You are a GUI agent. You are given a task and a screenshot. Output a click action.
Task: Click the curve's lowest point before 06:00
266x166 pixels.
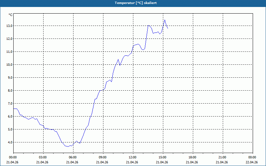68,146
